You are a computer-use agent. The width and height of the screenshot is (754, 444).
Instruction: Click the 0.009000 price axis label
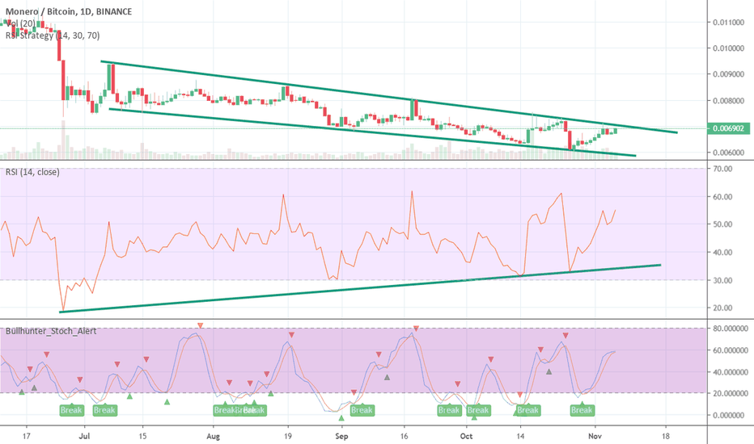pyautogui.click(x=728, y=74)
